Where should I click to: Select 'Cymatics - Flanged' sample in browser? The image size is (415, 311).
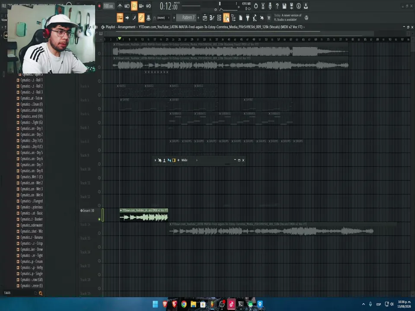32,201
